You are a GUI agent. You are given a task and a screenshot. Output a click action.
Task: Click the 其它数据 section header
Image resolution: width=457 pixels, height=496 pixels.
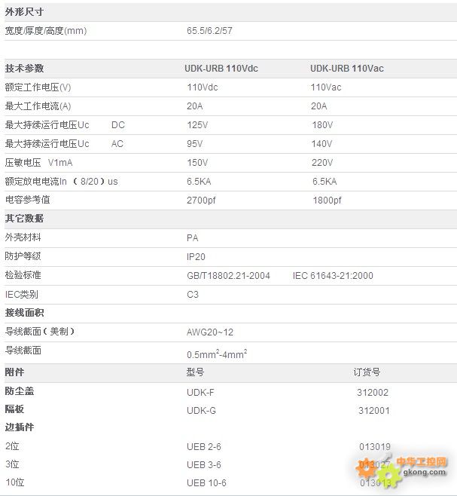pyautogui.click(x=24, y=219)
